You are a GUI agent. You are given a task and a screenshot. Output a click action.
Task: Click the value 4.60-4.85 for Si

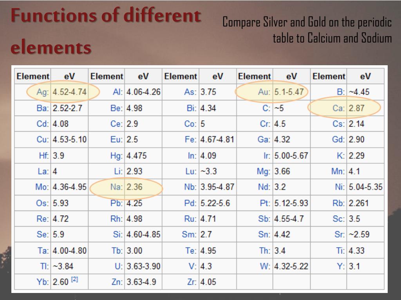point(143,234)
